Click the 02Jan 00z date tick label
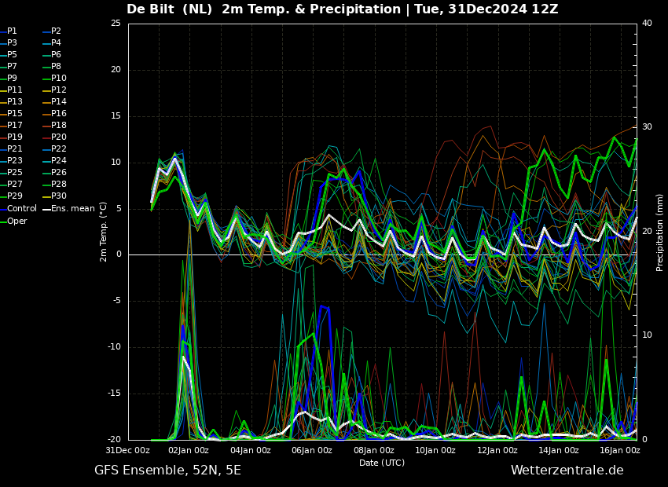Image resolution: width=668 pixels, height=487 pixels. coord(189,450)
